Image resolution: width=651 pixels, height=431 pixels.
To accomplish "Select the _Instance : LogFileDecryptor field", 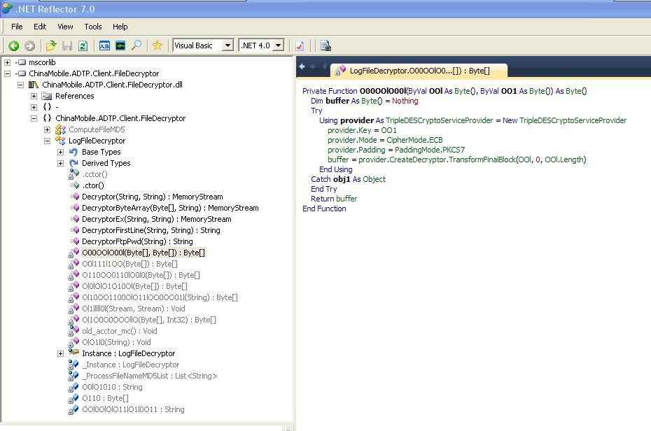I will pos(131,365).
